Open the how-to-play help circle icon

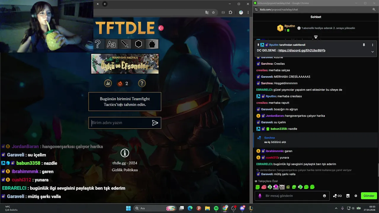(142, 83)
